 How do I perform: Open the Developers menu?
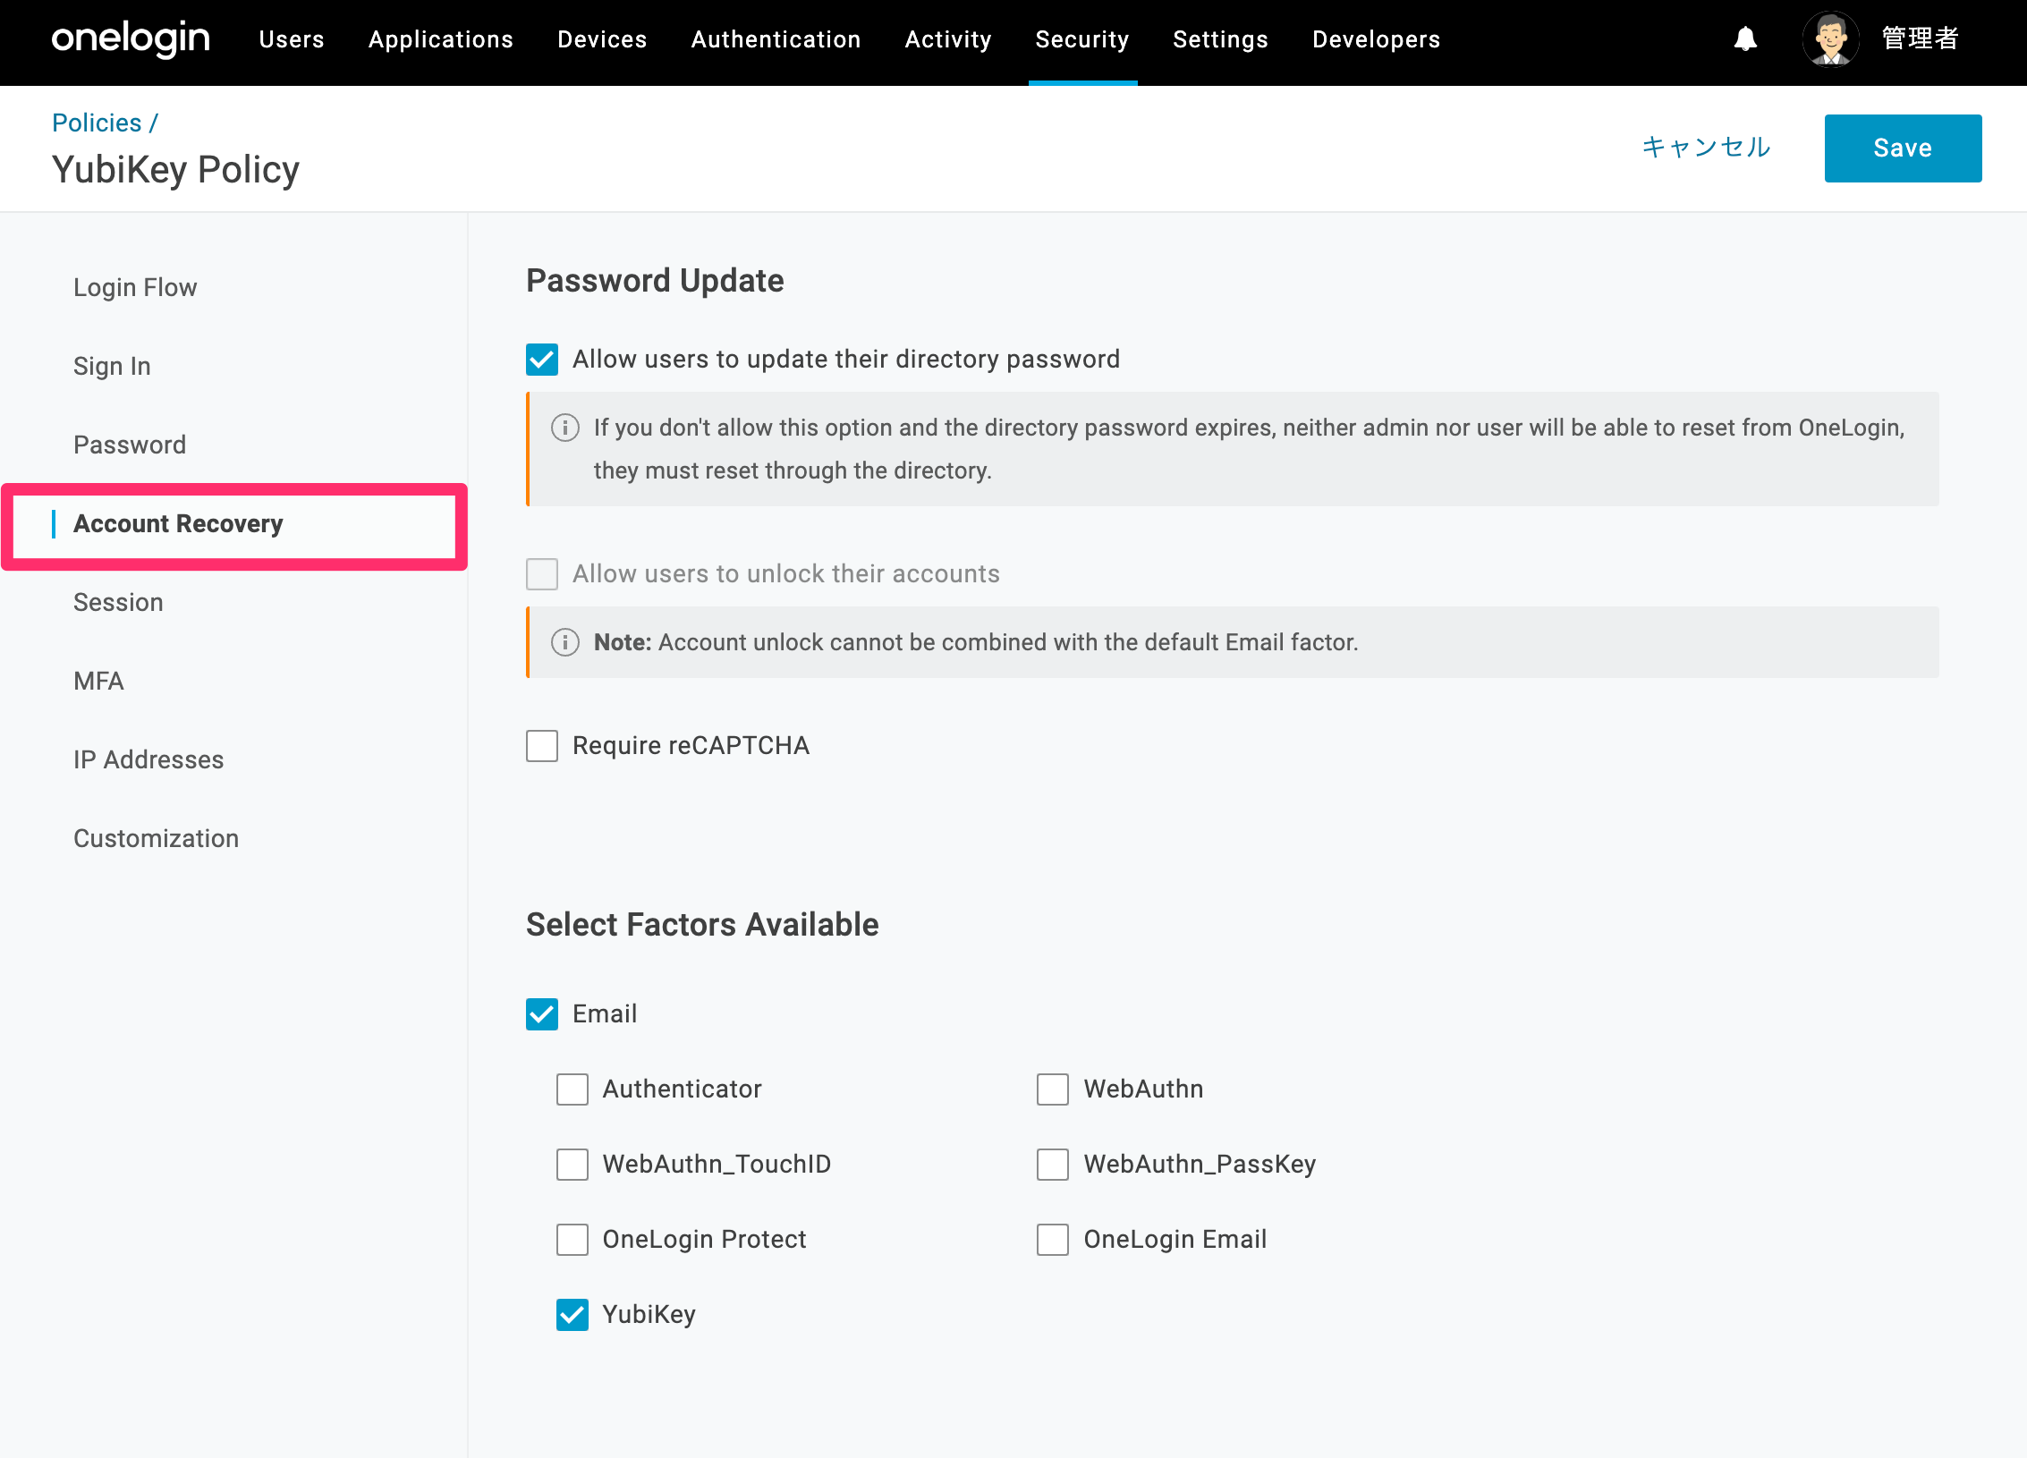pyautogui.click(x=1377, y=39)
